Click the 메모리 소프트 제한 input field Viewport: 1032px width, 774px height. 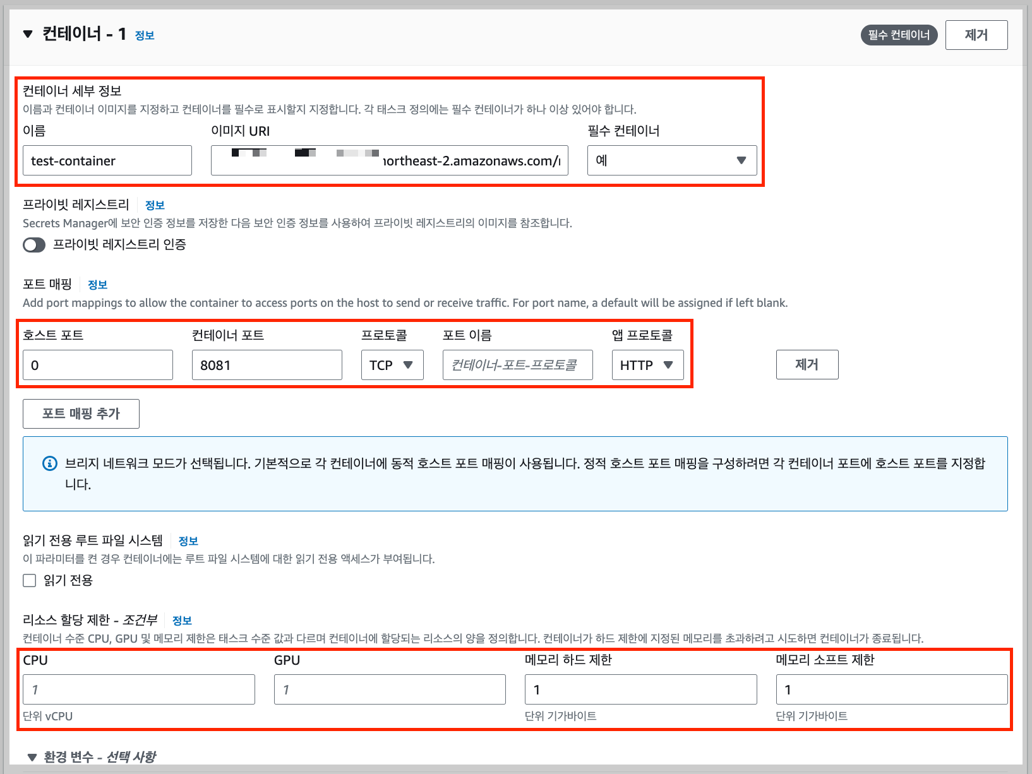(x=891, y=689)
